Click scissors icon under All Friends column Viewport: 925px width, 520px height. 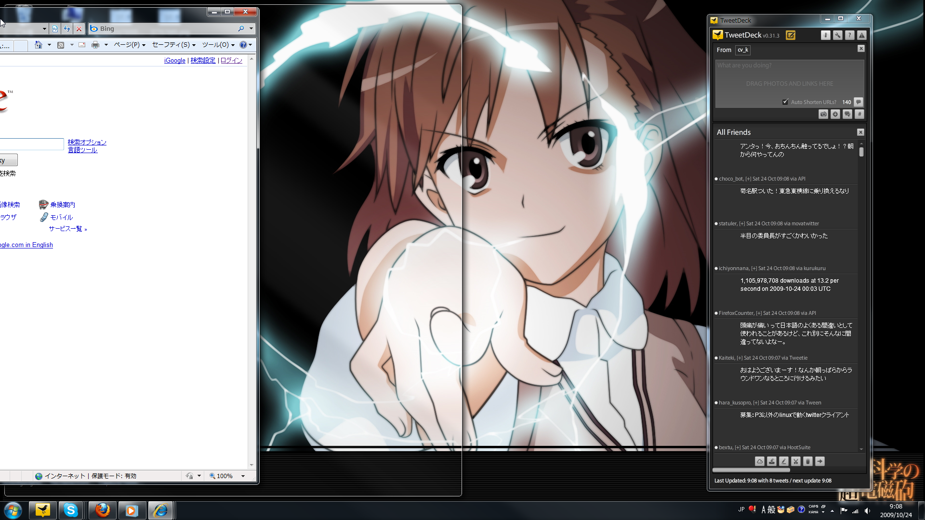tap(796, 461)
